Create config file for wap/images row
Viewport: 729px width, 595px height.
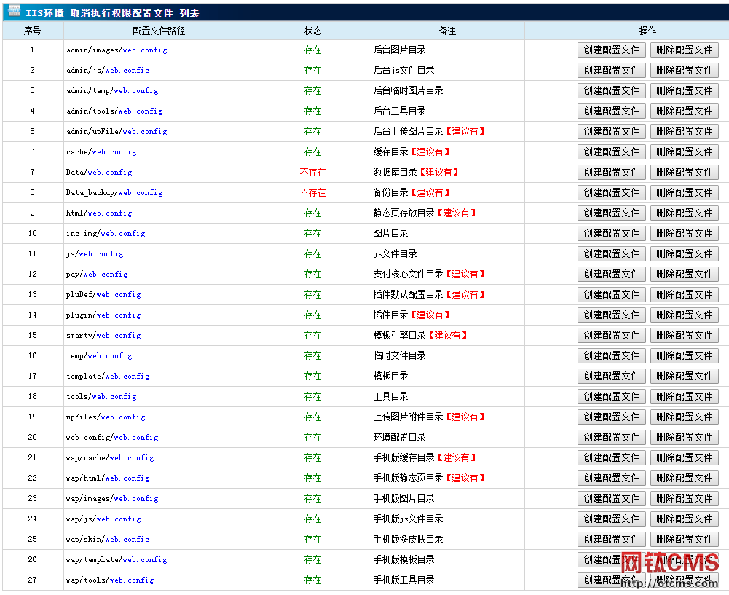click(x=611, y=498)
